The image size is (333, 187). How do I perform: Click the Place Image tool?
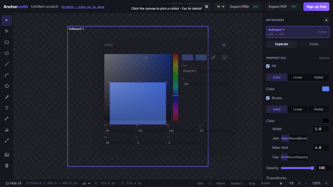tap(7, 155)
